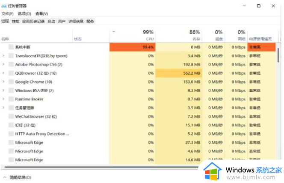This screenshot has height=183, width=284.
Task: Sort by the 磁盘 column header
Action: coord(219,39)
